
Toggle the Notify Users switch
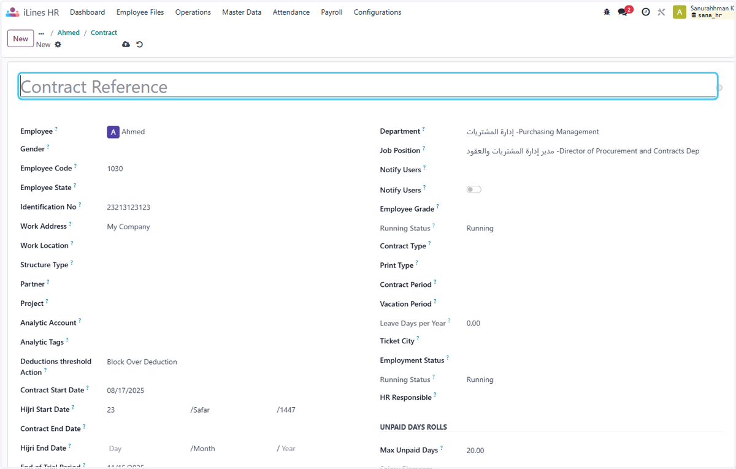coord(473,189)
